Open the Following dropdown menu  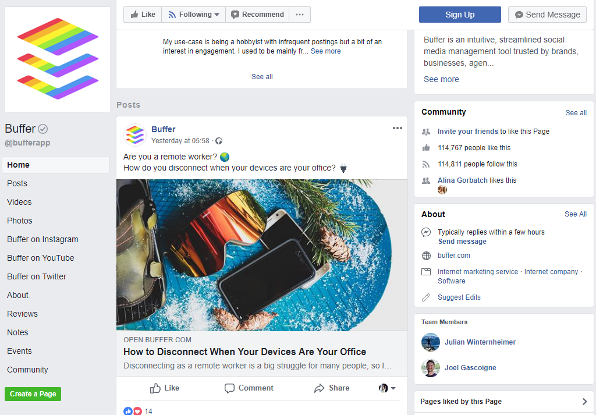click(193, 15)
